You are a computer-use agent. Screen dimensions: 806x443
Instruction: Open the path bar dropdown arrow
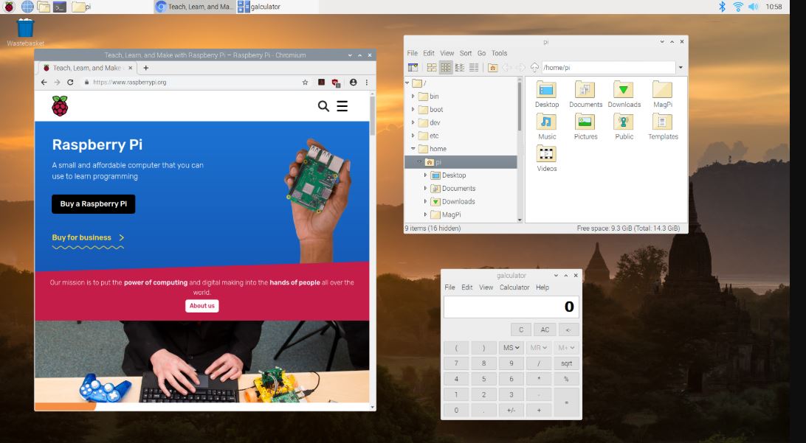coord(681,66)
